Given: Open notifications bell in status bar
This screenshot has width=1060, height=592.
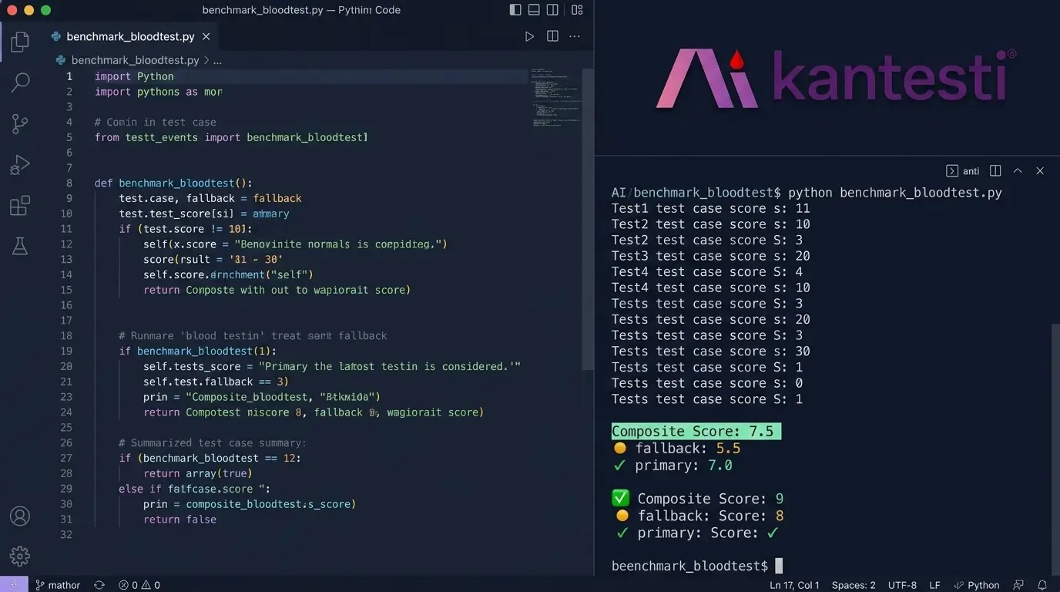Looking at the screenshot, I should pyautogui.click(x=1042, y=584).
